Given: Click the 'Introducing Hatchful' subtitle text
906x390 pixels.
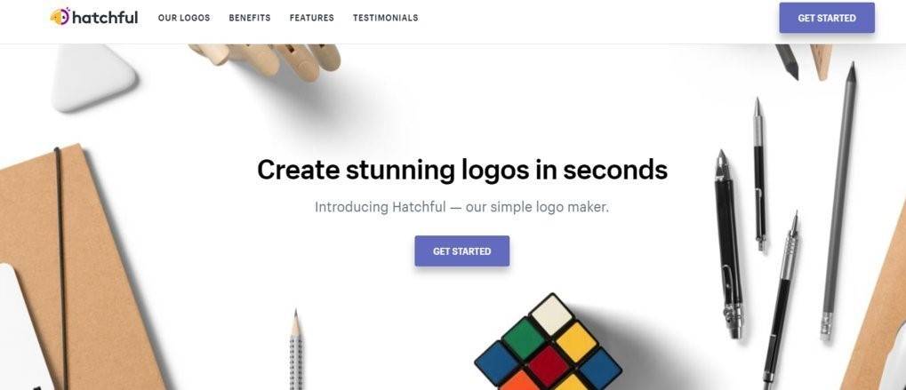Looking at the screenshot, I should point(461,207).
